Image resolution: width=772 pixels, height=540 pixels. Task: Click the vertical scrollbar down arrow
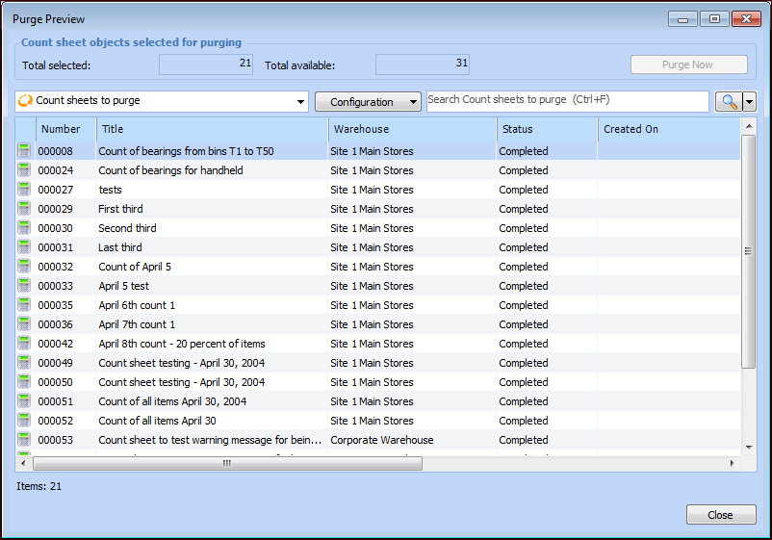click(x=749, y=447)
